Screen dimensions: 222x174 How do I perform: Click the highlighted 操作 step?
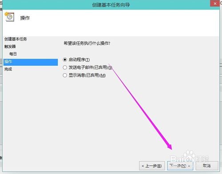click(31, 62)
